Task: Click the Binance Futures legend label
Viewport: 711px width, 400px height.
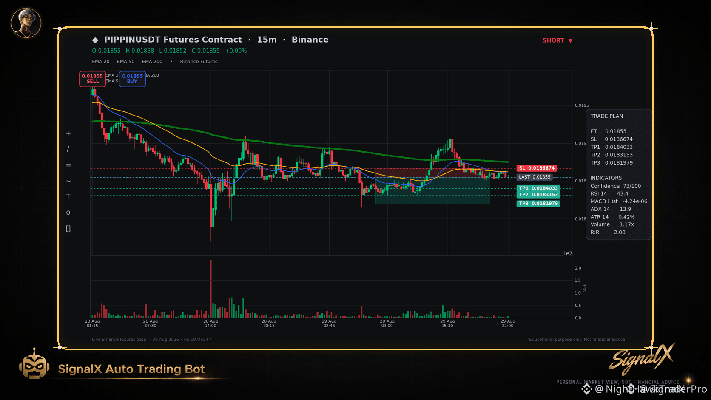Action: pyautogui.click(x=199, y=62)
